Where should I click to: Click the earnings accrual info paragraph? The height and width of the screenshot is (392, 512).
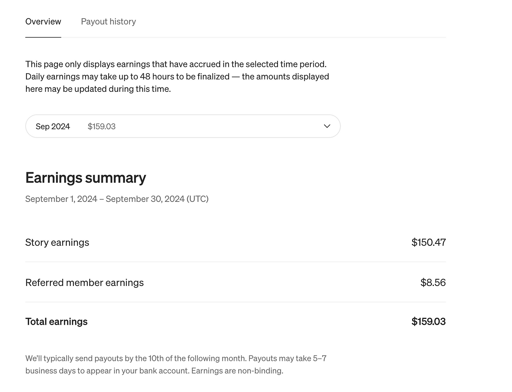(x=177, y=76)
